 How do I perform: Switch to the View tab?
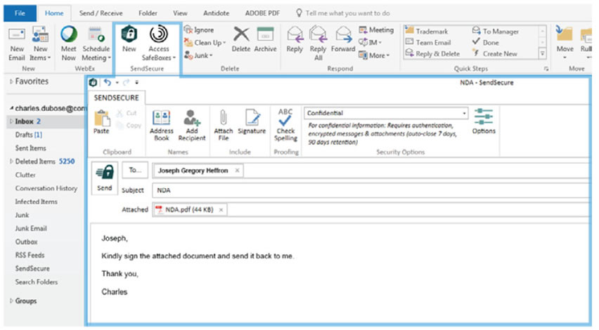[x=180, y=13]
